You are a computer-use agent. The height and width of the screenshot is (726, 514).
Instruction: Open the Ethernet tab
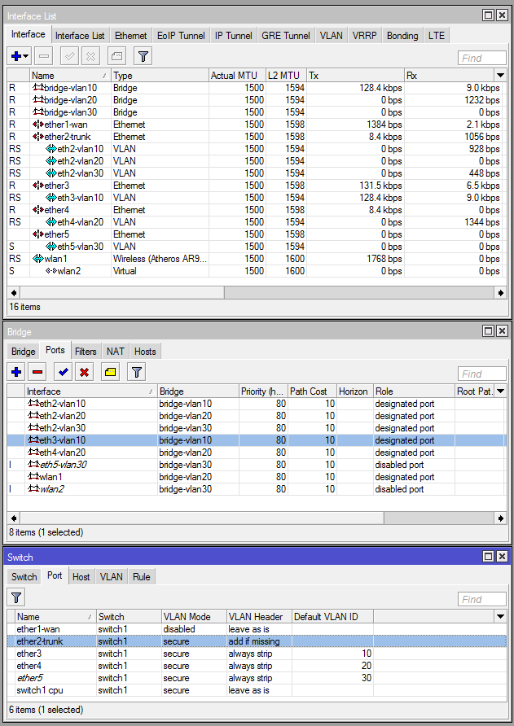point(130,36)
